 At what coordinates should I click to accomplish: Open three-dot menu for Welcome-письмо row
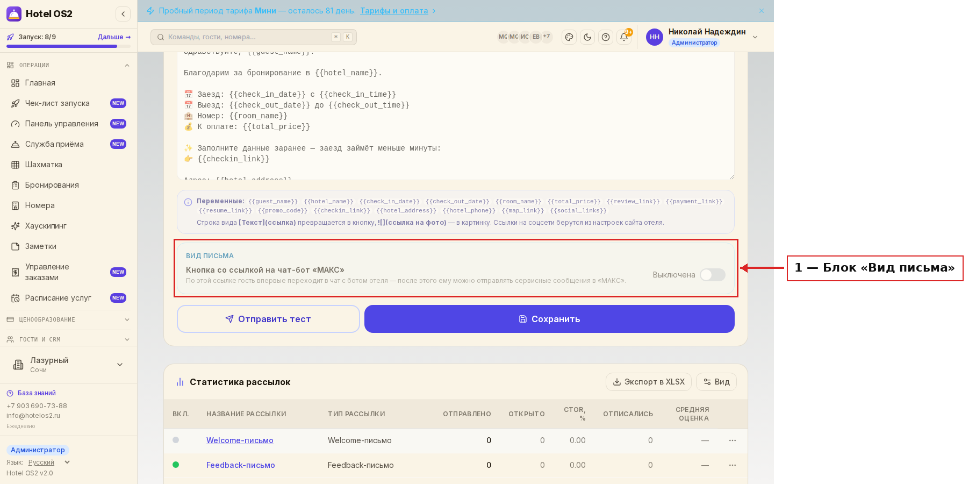[732, 440]
